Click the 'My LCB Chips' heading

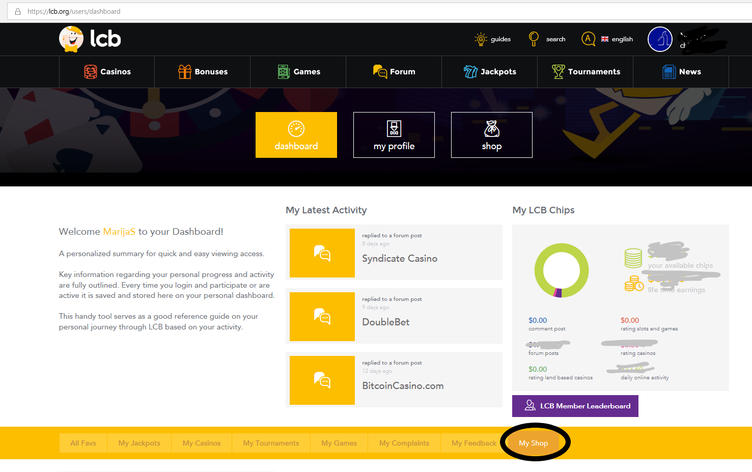point(543,210)
